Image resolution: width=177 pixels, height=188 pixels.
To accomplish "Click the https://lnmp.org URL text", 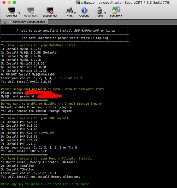I will point(94,38).
